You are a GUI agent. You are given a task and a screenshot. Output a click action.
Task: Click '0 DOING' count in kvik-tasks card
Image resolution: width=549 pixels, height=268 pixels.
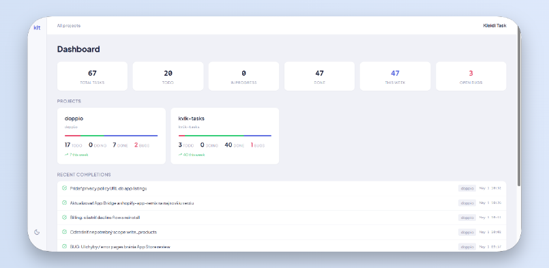[209, 145]
